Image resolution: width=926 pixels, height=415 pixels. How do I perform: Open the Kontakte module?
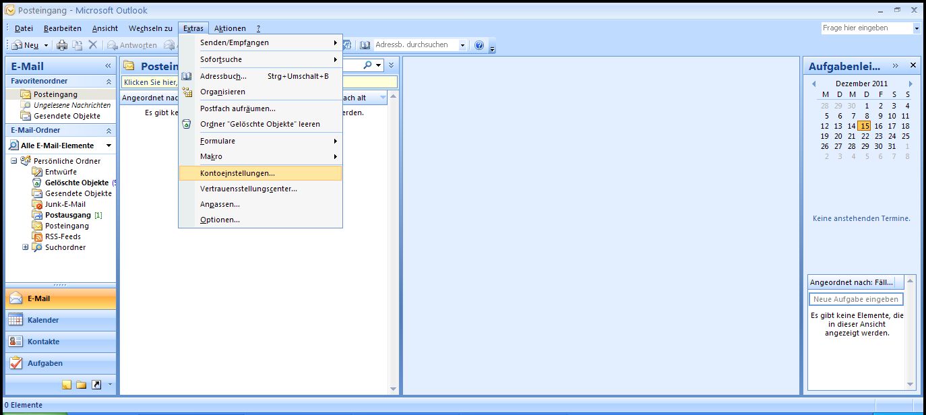click(x=43, y=342)
